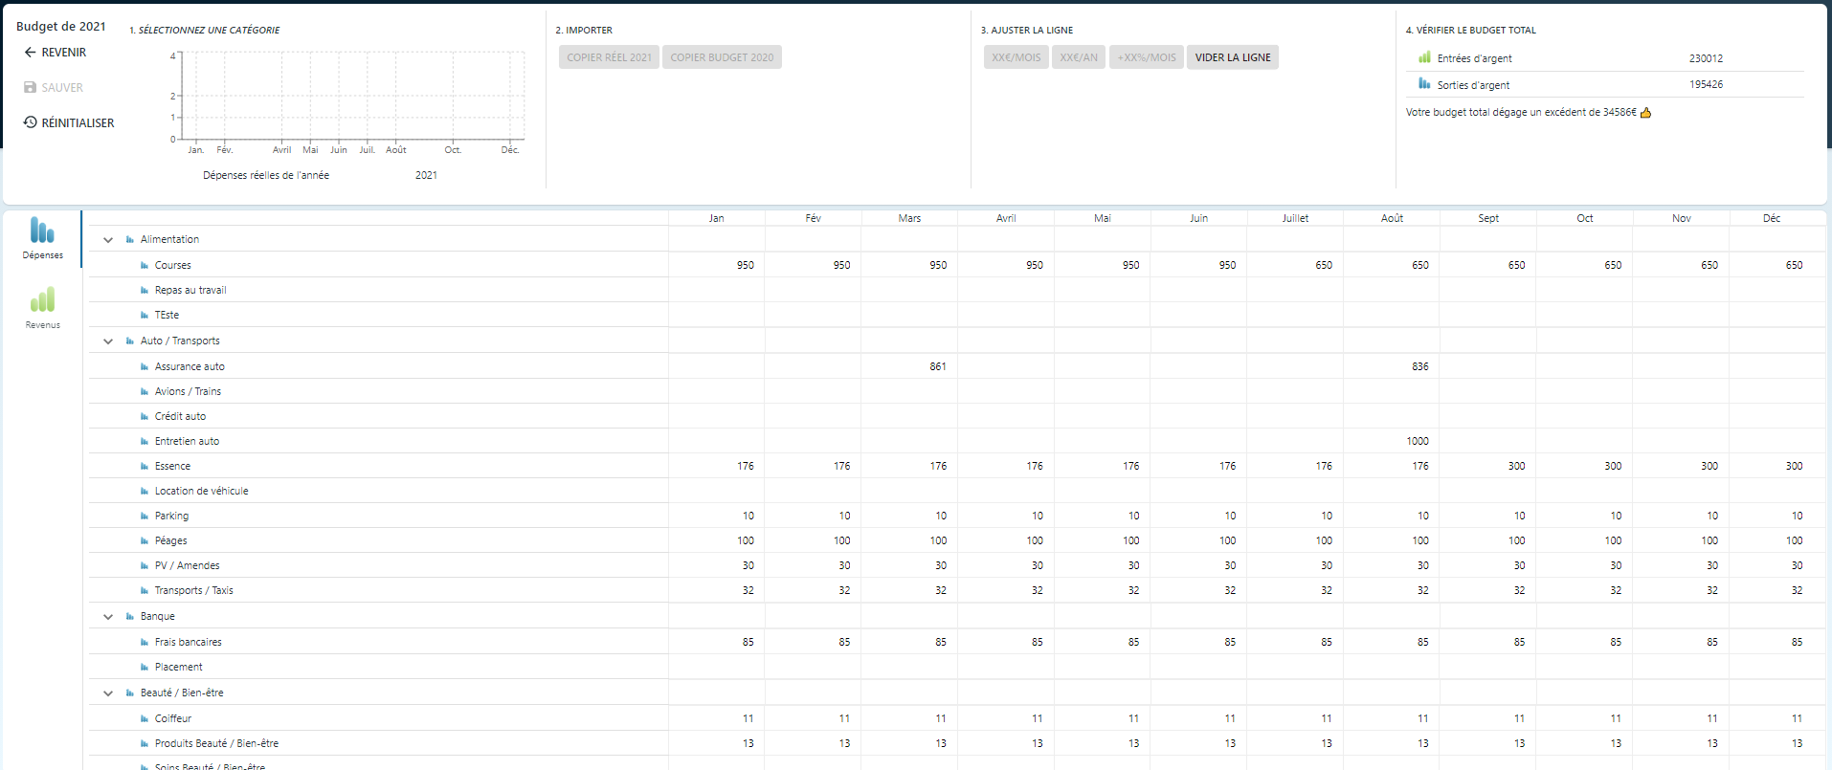Collapse the Beauté / Bien-être category
This screenshot has width=1832, height=770.
108,693
